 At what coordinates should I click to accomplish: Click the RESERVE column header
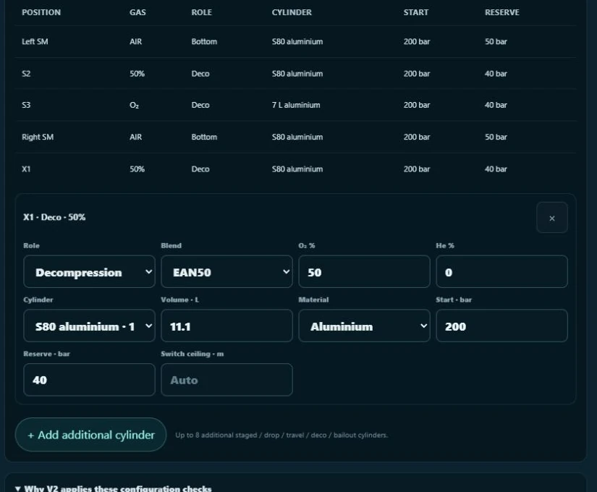[501, 12]
